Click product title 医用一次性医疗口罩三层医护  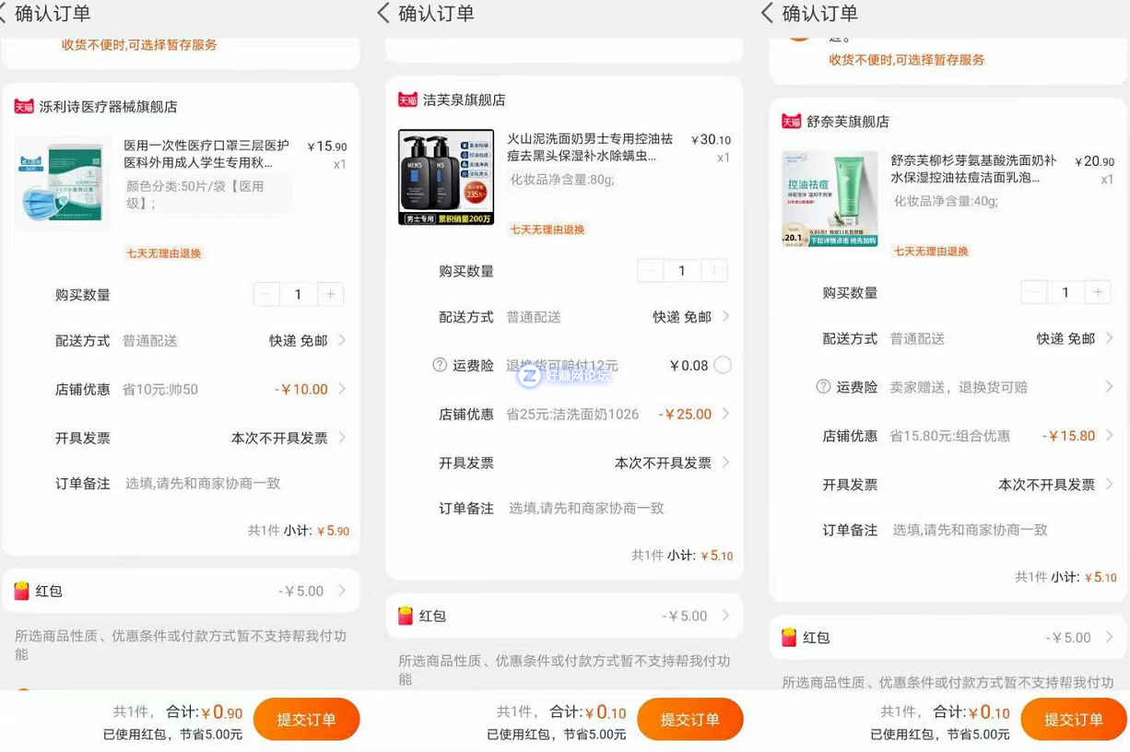pos(206,154)
